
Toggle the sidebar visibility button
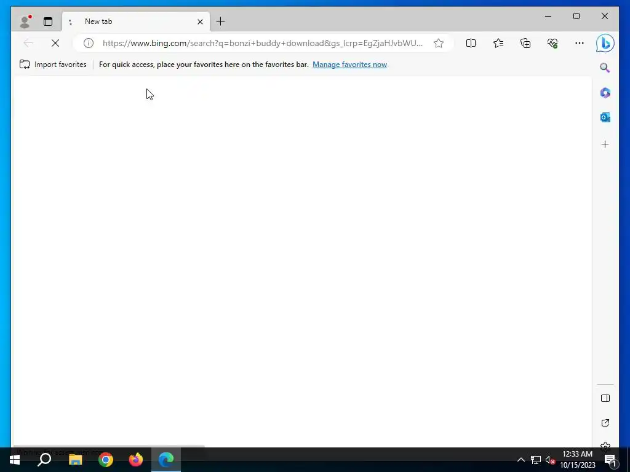pos(605,398)
